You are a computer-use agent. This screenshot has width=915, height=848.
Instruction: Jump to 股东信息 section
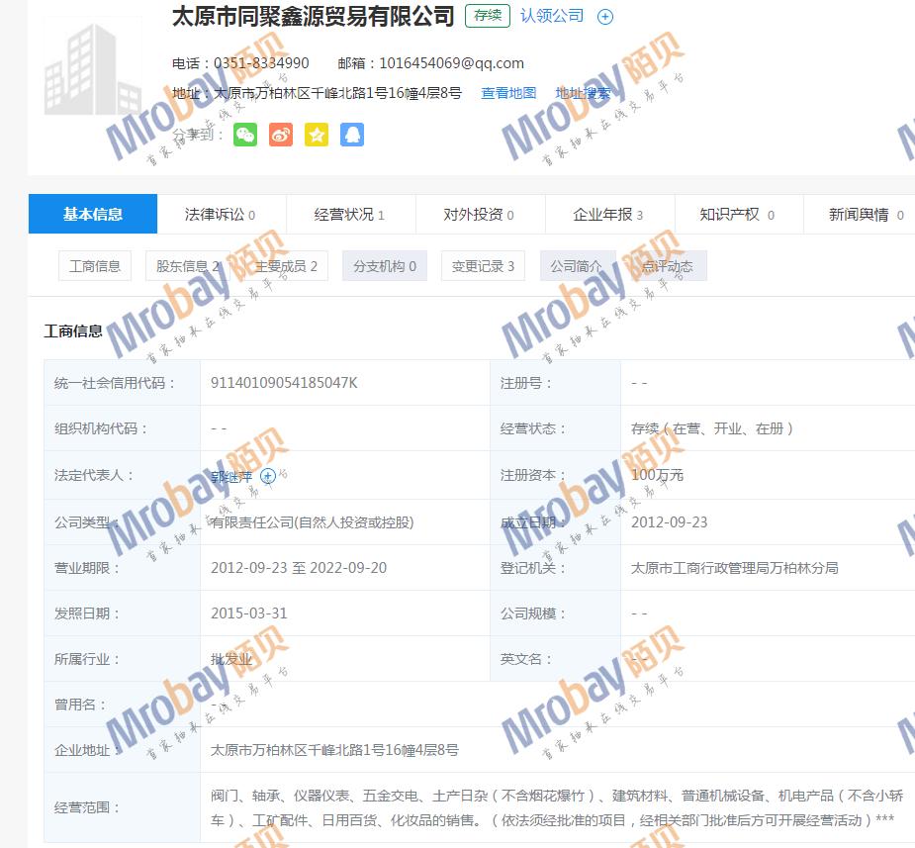point(188,266)
